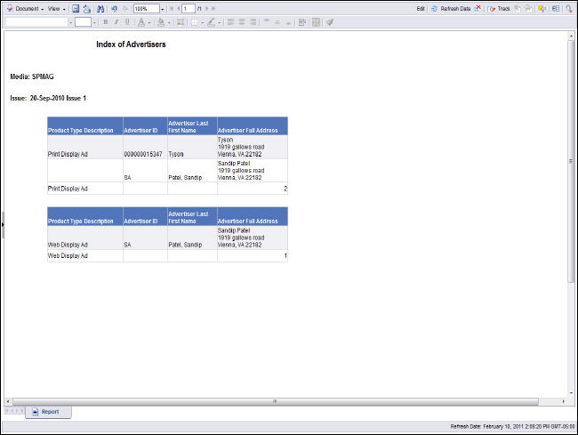Click the Edit button
This screenshot has height=435, width=578.
[x=420, y=8]
